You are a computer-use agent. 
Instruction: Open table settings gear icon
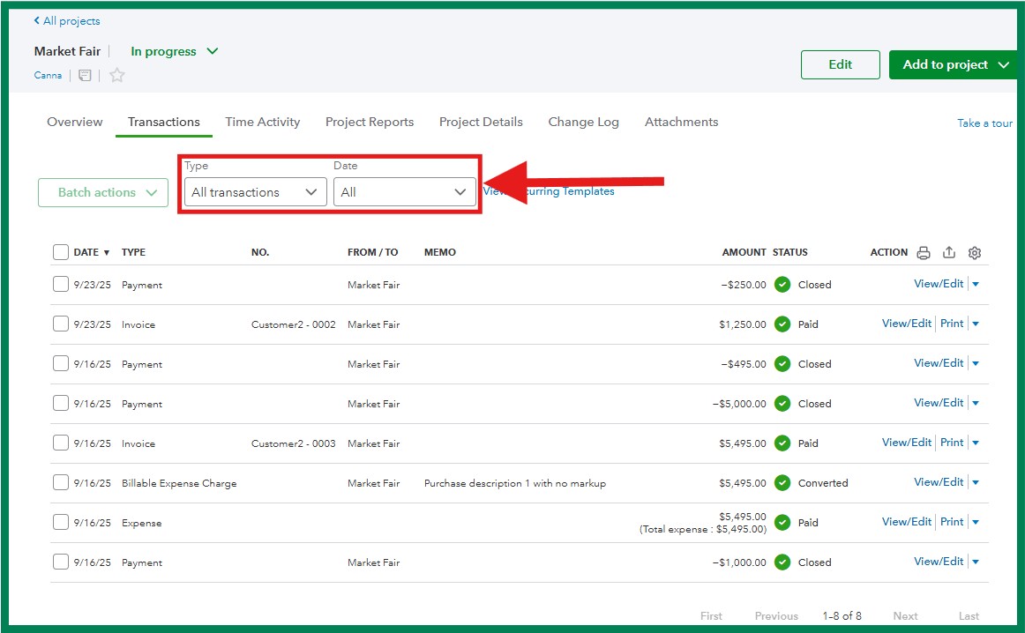click(975, 253)
